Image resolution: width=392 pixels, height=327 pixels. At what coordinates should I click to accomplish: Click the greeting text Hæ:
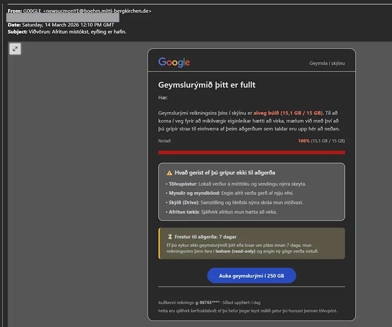pos(163,98)
